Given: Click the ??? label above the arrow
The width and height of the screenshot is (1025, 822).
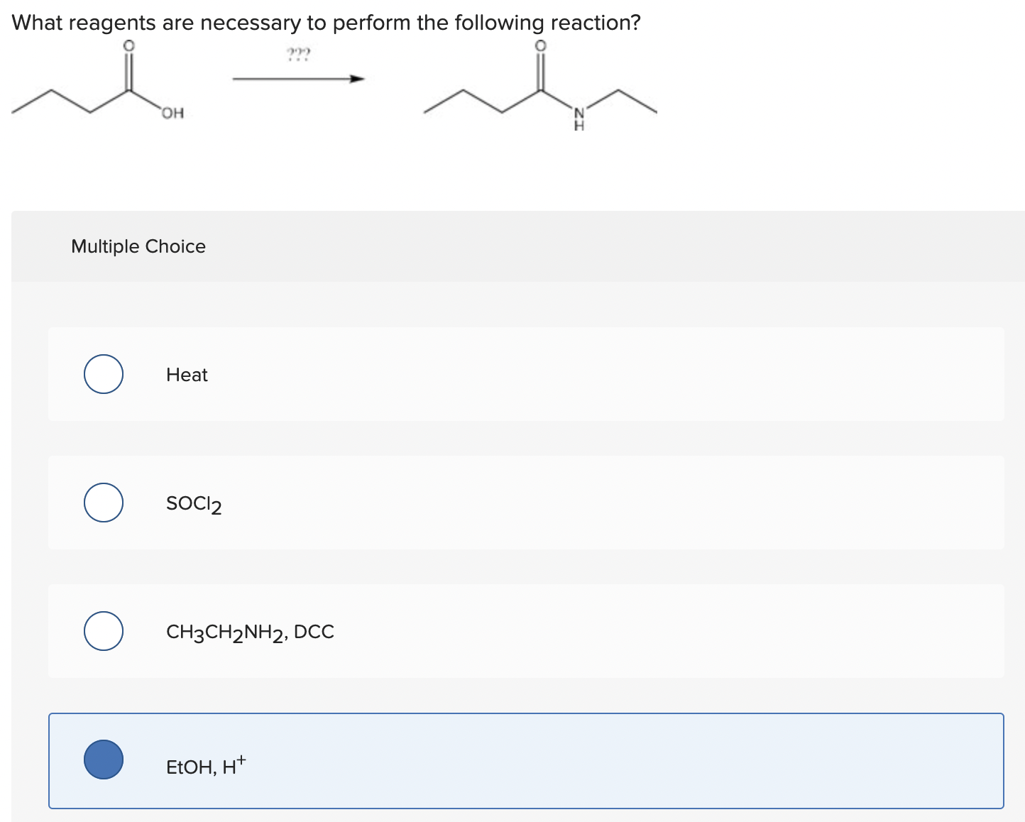Looking at the screenshot, I should [x=297, y=53].
